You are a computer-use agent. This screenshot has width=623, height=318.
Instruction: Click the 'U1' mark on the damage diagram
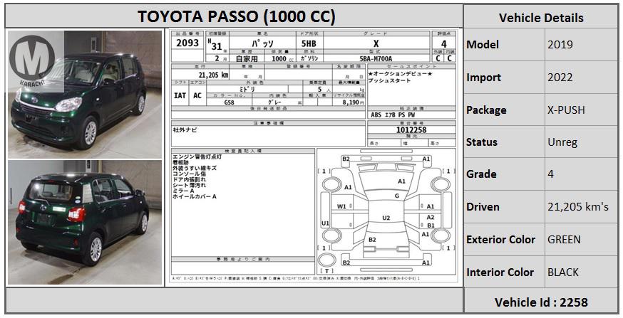point(326,223)
